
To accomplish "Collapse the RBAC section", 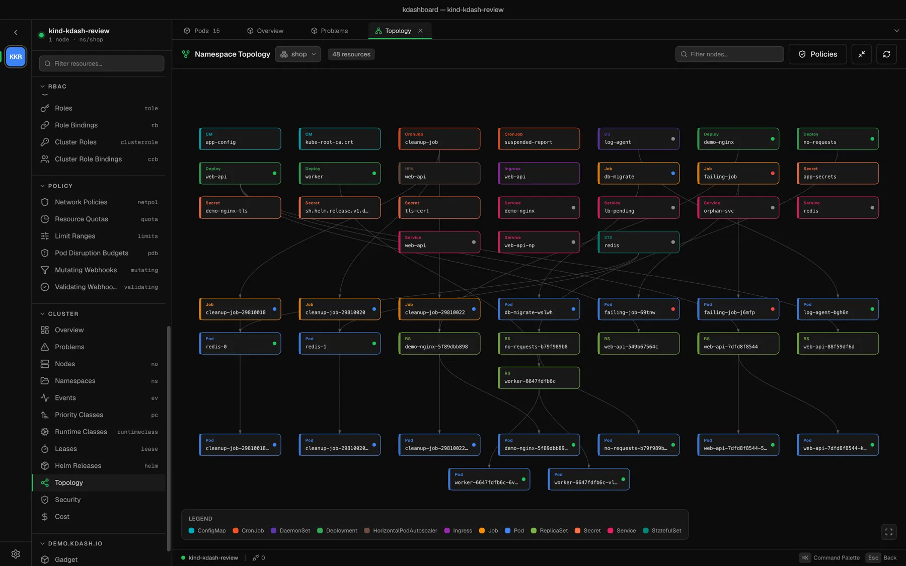I will (53, 87).
